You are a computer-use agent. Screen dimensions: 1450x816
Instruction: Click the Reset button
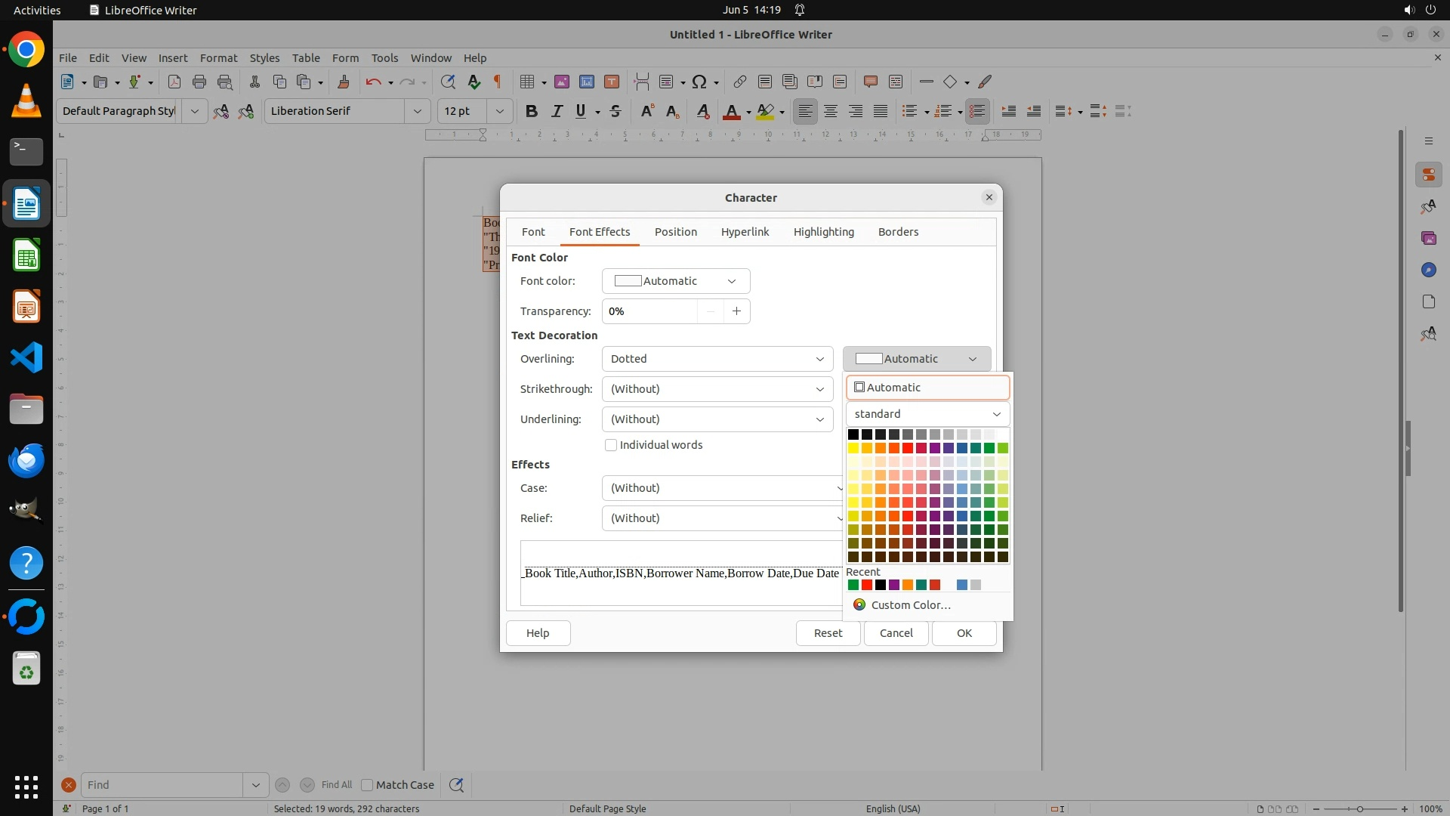pyautogui.click(x=828, y=633)
